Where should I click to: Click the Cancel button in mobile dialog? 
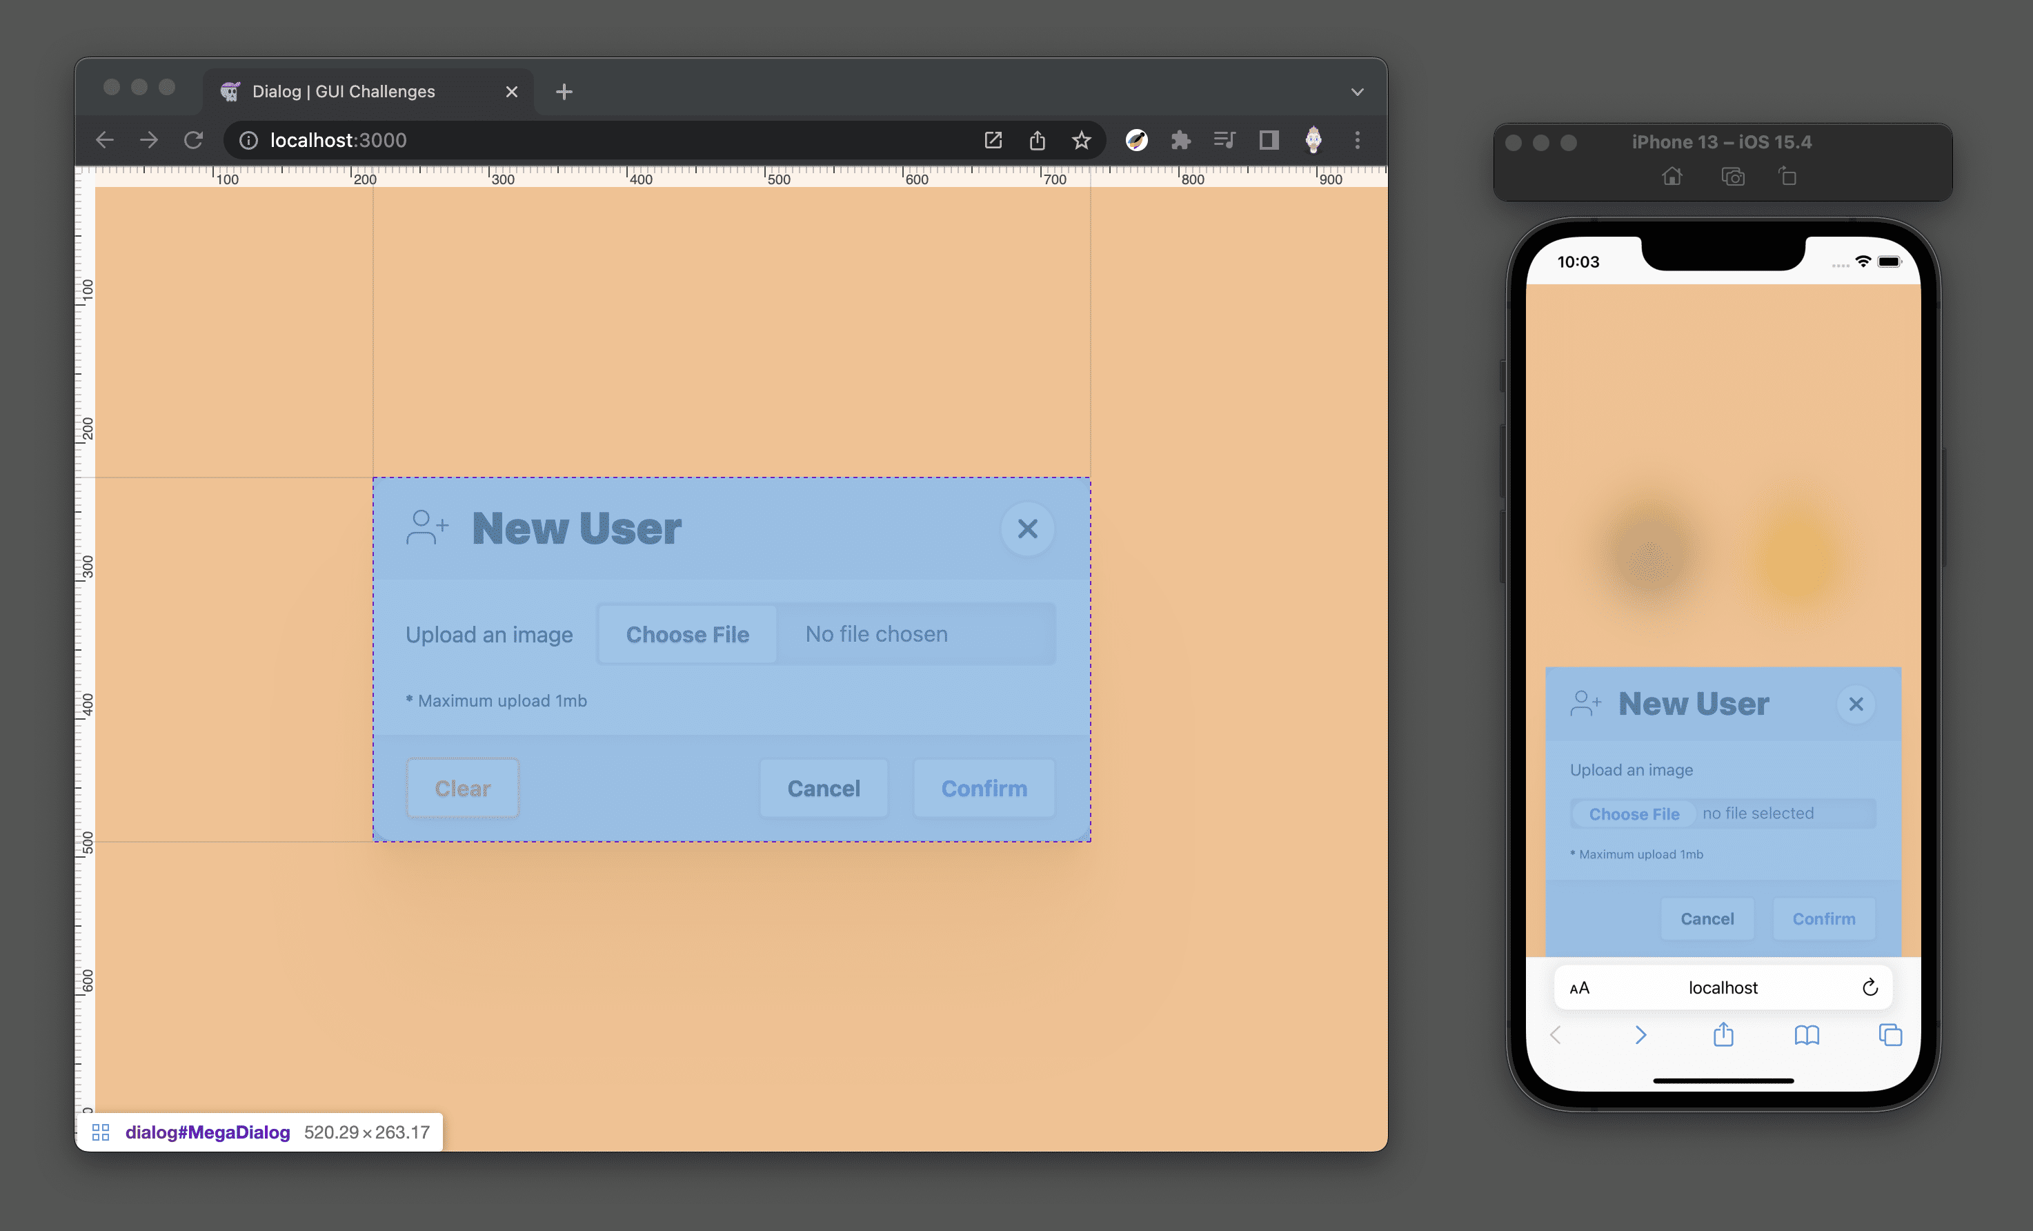click(1707, 918)
